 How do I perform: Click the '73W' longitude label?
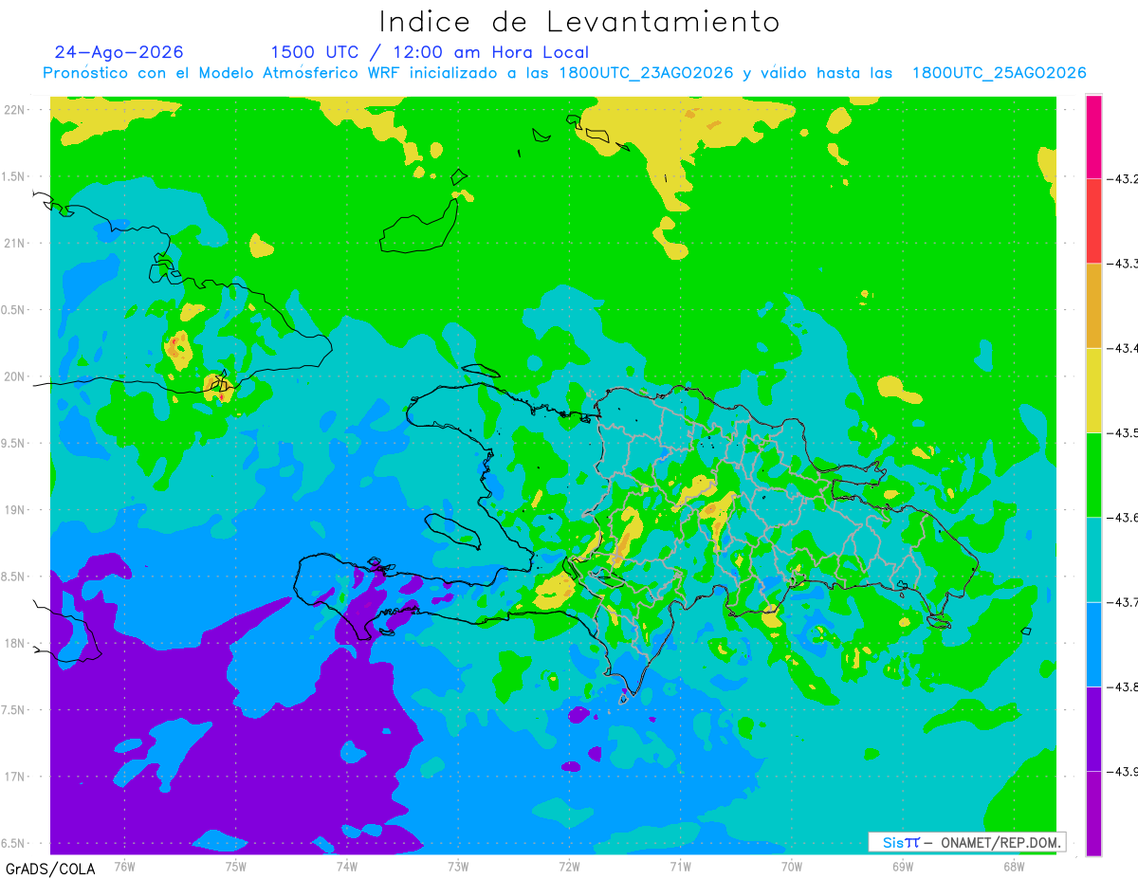[458, 867]
